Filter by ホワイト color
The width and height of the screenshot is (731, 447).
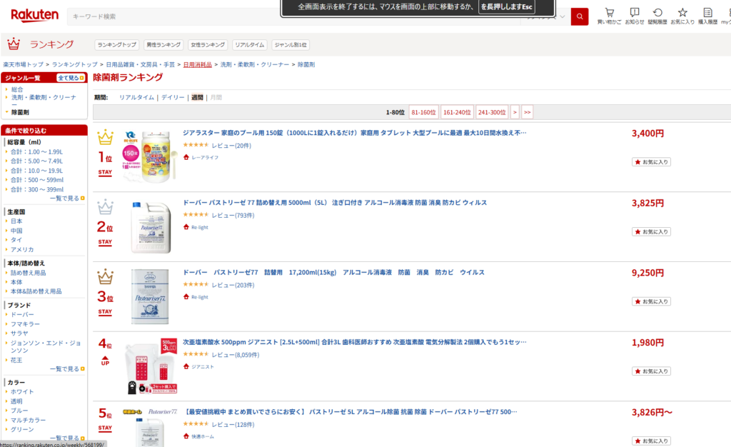[x=22, y=391]
